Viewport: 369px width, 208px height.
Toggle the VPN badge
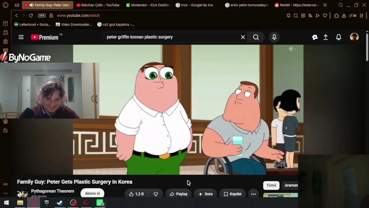42,16
